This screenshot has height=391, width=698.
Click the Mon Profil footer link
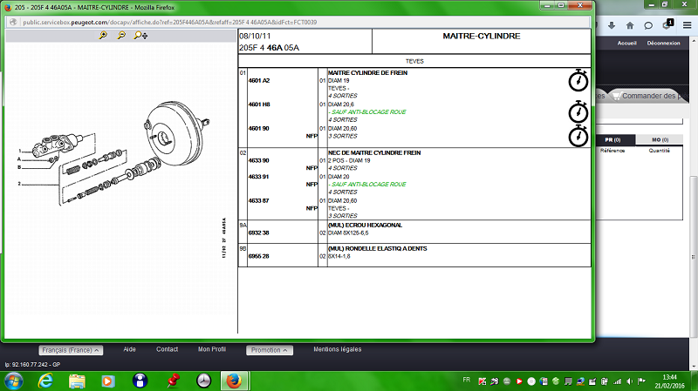[212, 349]
